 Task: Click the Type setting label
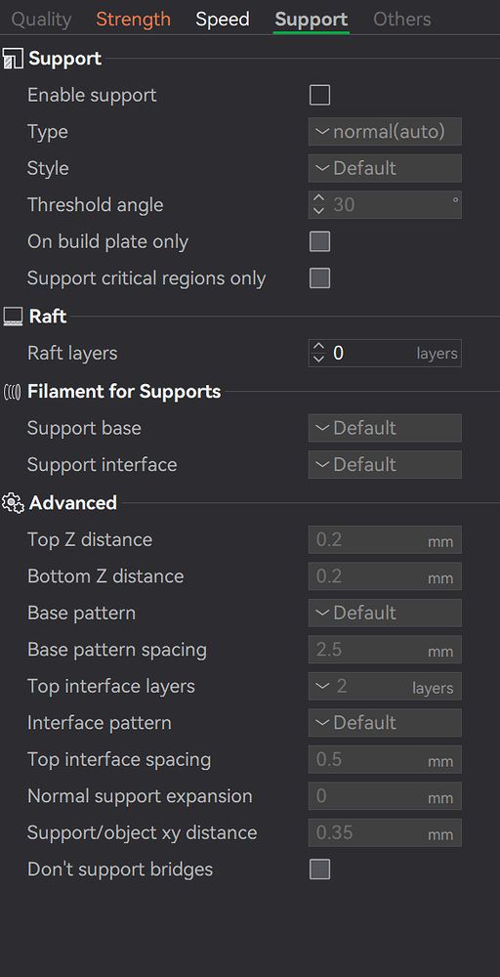pyautogui.click(x=47, y=132)
